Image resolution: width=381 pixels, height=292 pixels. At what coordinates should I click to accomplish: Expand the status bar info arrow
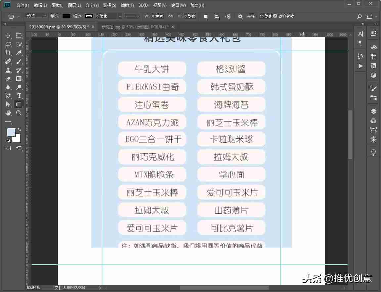100,288
